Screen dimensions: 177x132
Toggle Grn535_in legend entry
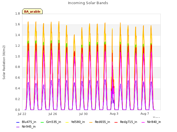[51, 122]
